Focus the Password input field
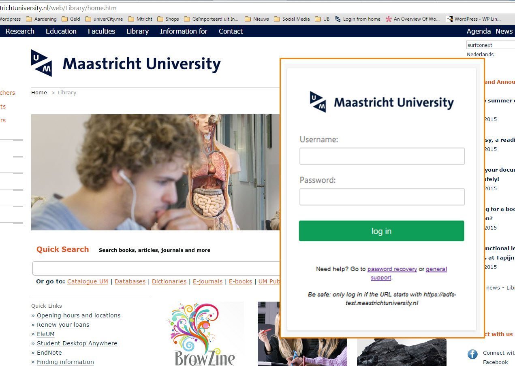The image size is (515, 366). pyautogui.click(x=382, y=197)
